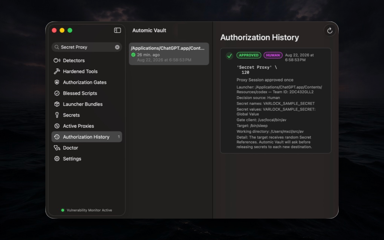Click the APPROVED badge
This screenshot has height=240, width=384.
(x=249, y=55)
